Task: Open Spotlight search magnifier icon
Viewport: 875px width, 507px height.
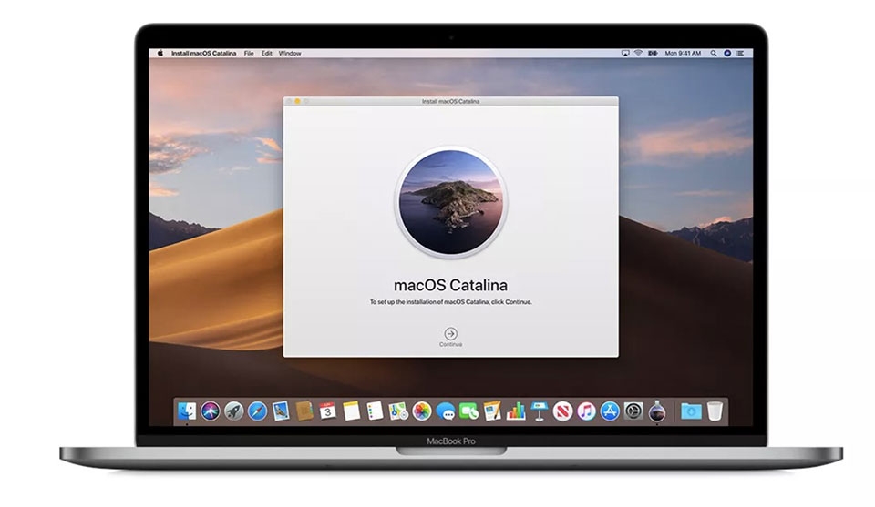Action: [713, 54]
